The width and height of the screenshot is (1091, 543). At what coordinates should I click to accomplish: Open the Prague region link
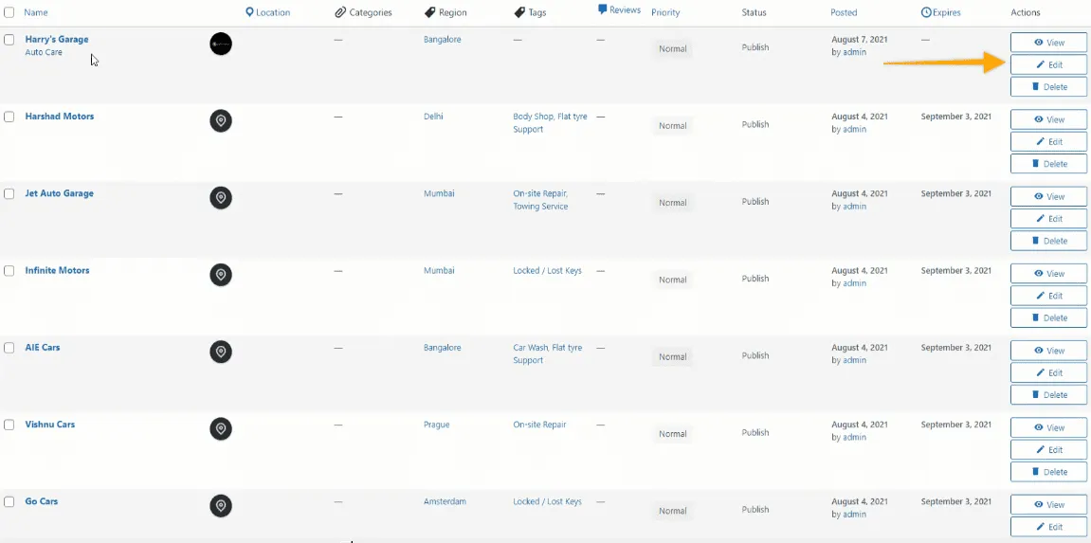pyautogui.click(x=436, y=425)
